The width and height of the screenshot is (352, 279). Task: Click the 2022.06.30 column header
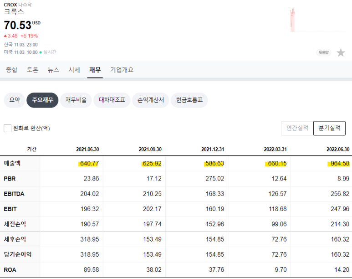coord(338,149)
